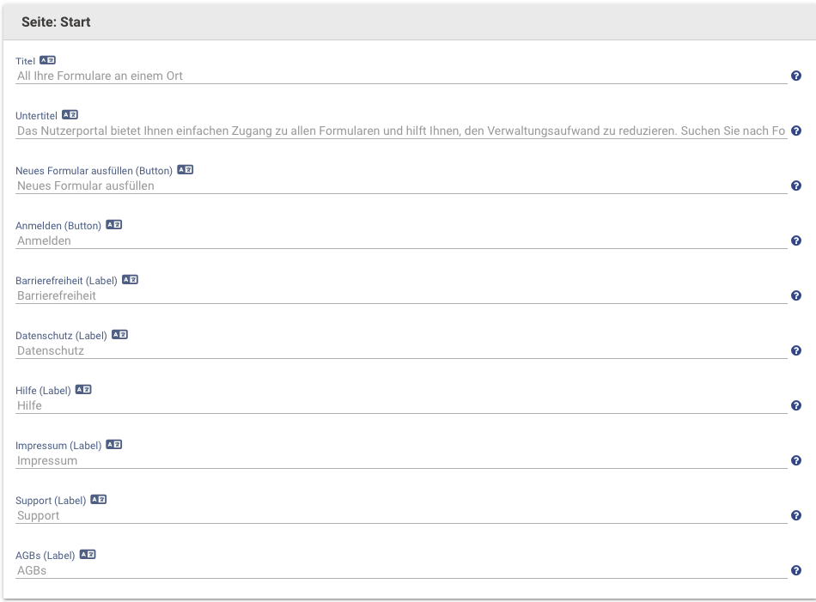Open translation icon next to Titel
This screenshot has height=602, width=816.
(x=47, y=60)
